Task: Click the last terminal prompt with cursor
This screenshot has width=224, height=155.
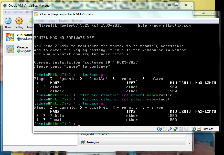Action: pos(57,124)
